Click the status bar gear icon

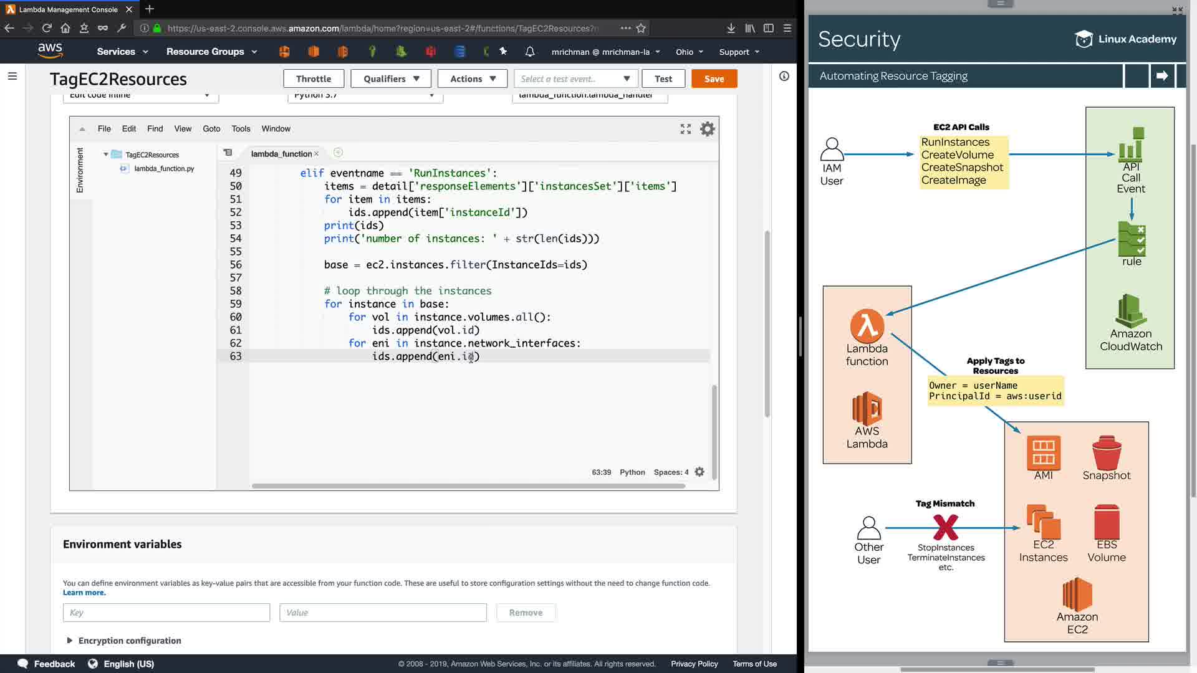(699, 472)
